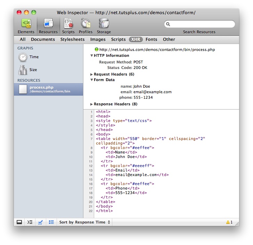This screenshot has height=245, width=253.
Task: Switch to the Stylesheets filter tab
Action: click(72, 40)
